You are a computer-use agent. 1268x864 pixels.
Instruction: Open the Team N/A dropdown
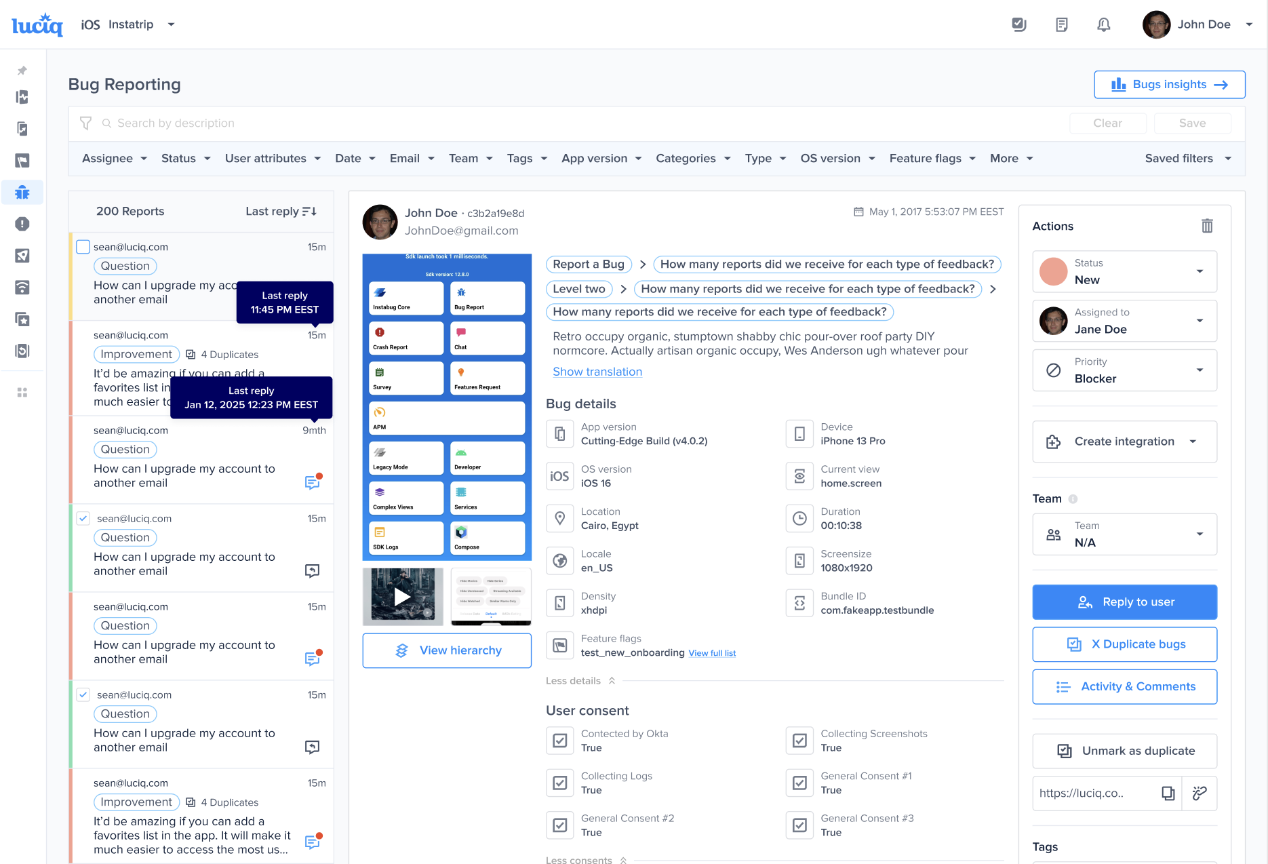click(1124, 534)
